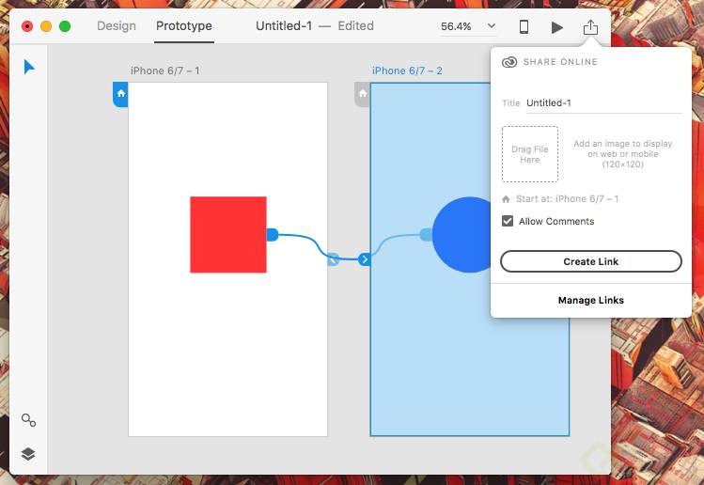Image resolution: width=704 pixels, height=485 pixels.
Task: Click home icon on iPhone 6/7 – 1 artboard
Action: point(120,94)
